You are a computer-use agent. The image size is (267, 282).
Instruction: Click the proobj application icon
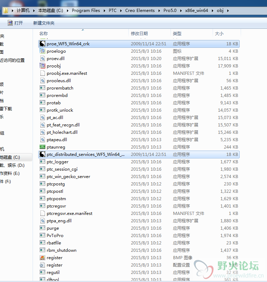(x=42, y=66)
